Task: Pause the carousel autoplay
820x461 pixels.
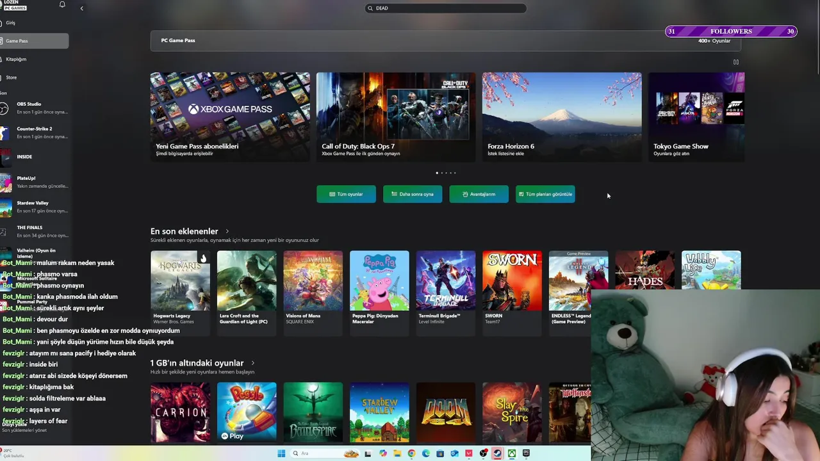Action: tap(736, 62)
